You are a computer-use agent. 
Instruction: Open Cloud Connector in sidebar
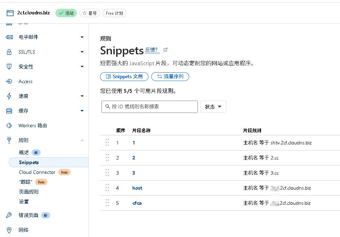point(37,172)
